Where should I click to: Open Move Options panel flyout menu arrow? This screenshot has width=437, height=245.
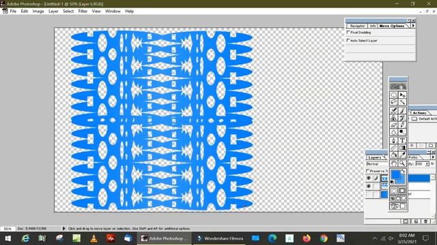click(x=413, y=26)
